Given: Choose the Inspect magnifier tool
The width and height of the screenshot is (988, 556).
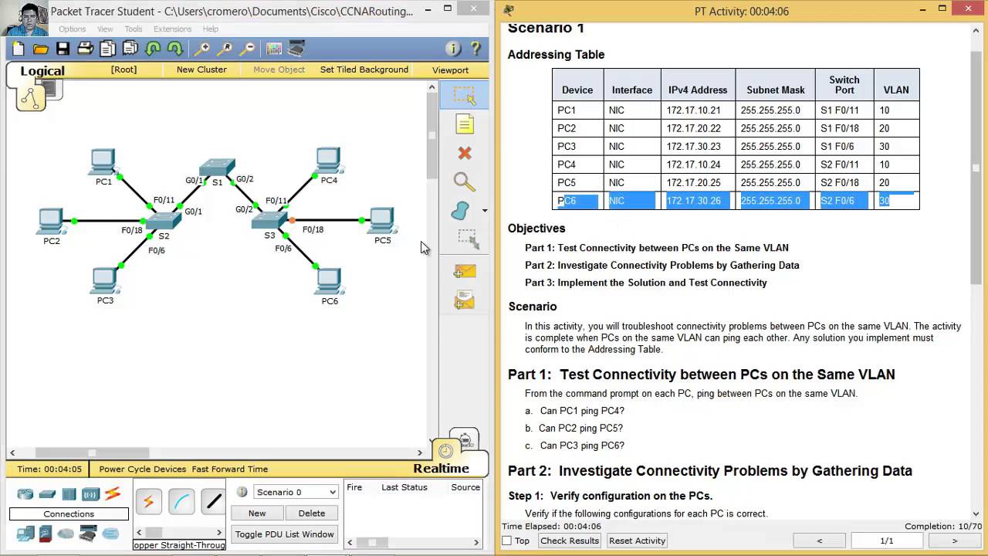Looking at the screenshot, I should pos(464,182).
